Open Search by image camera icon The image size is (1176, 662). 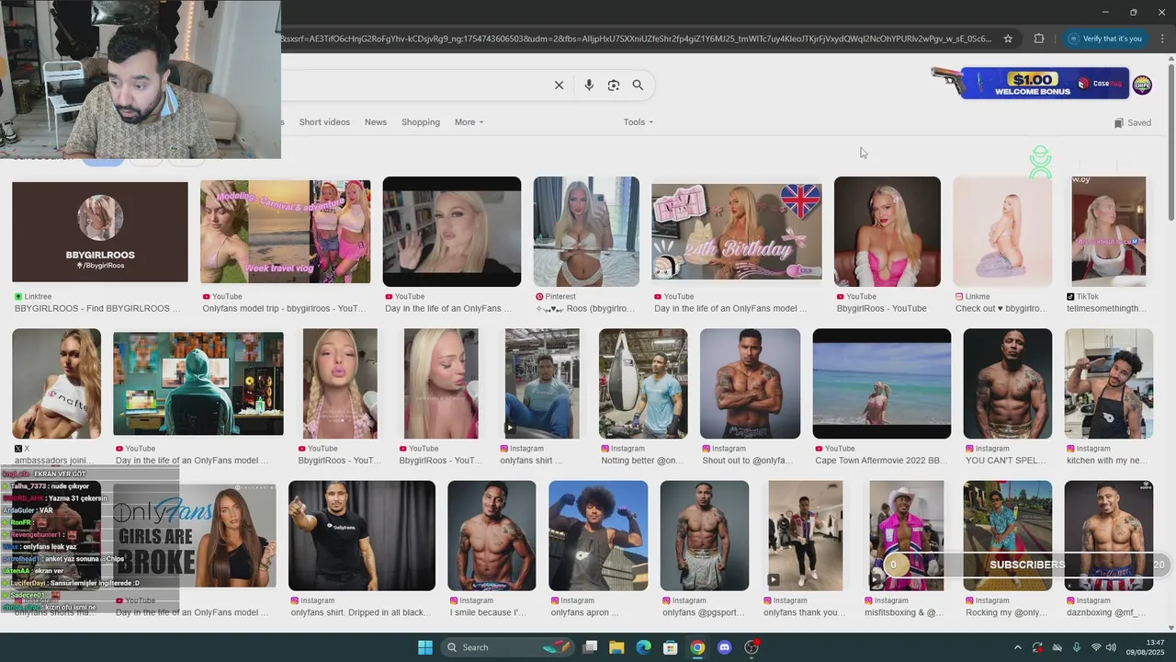tap(614, 85)
